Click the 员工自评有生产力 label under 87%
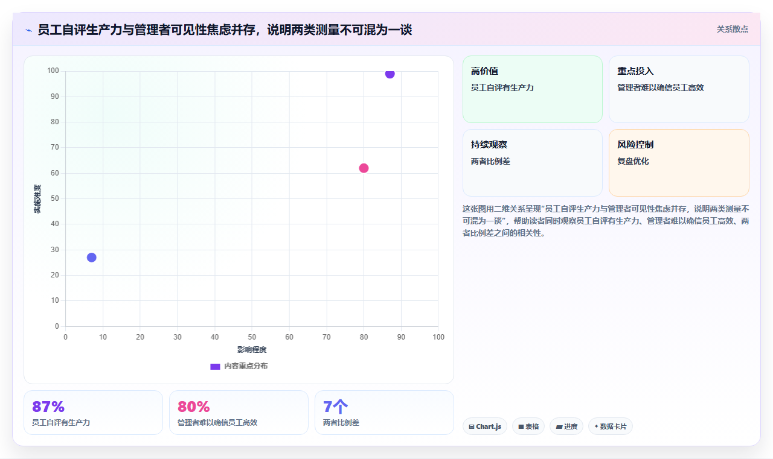This screenshot has height=459, width=773. click(x=61, y=423)
